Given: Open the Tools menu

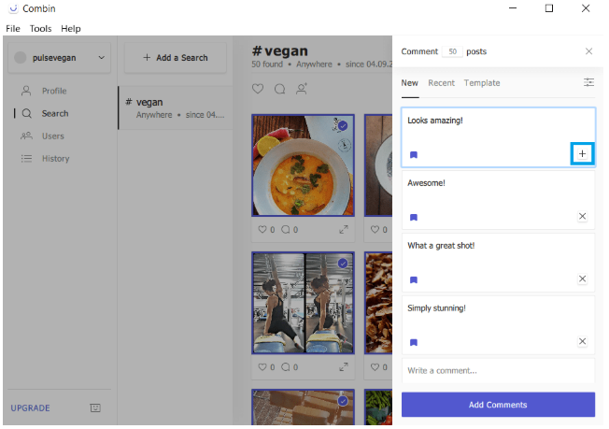Looking at the screenshot, I should pyautogui.click(x=40, y=29).
